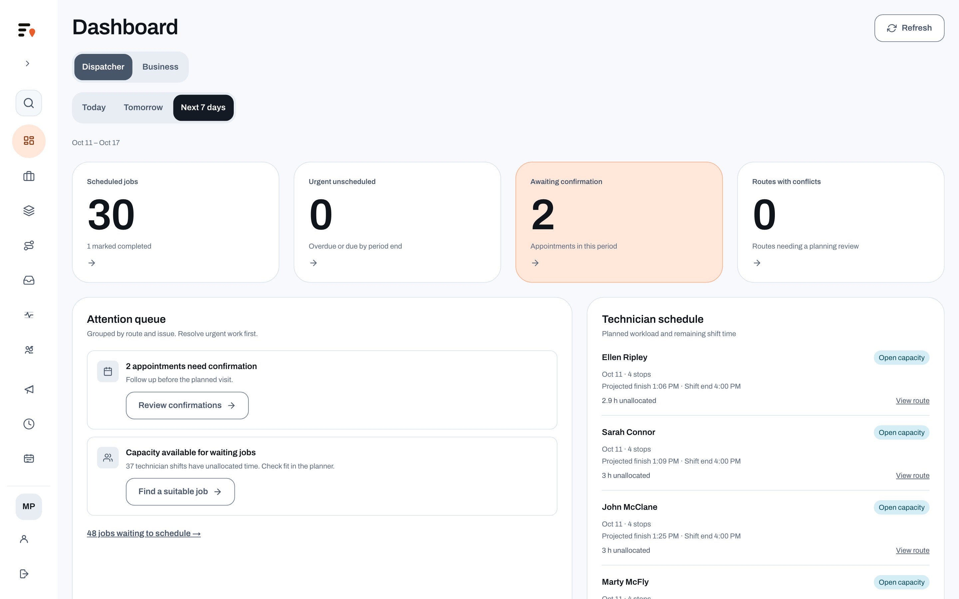Click the Refresh button
The image size is (959, 599).
click(909, 28)
